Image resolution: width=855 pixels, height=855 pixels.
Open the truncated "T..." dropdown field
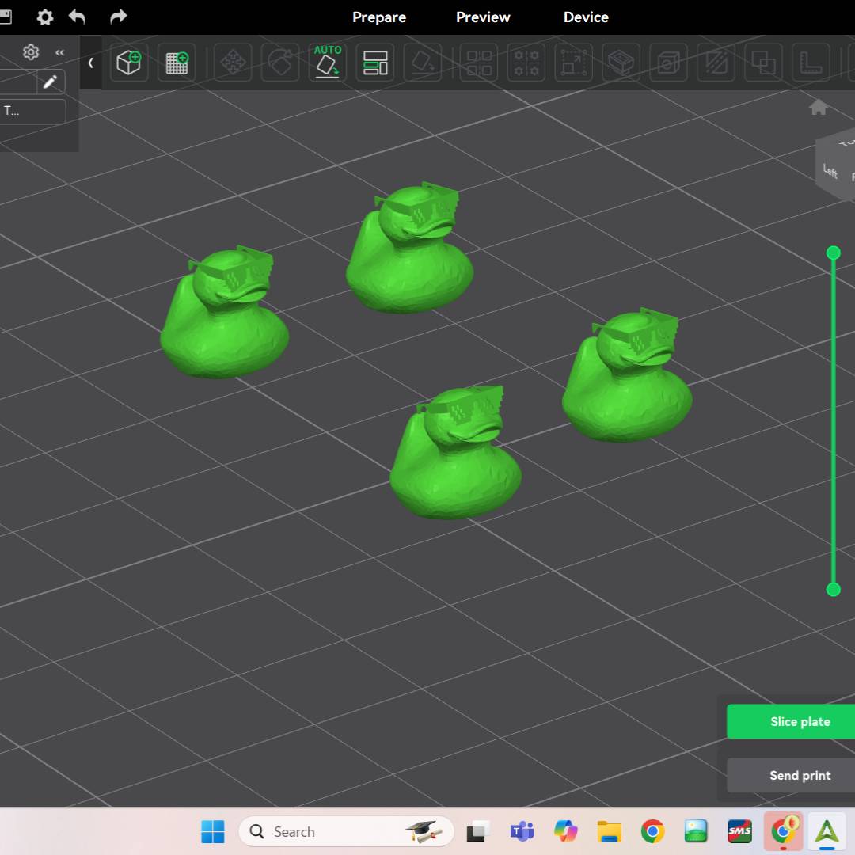[32, 111]
